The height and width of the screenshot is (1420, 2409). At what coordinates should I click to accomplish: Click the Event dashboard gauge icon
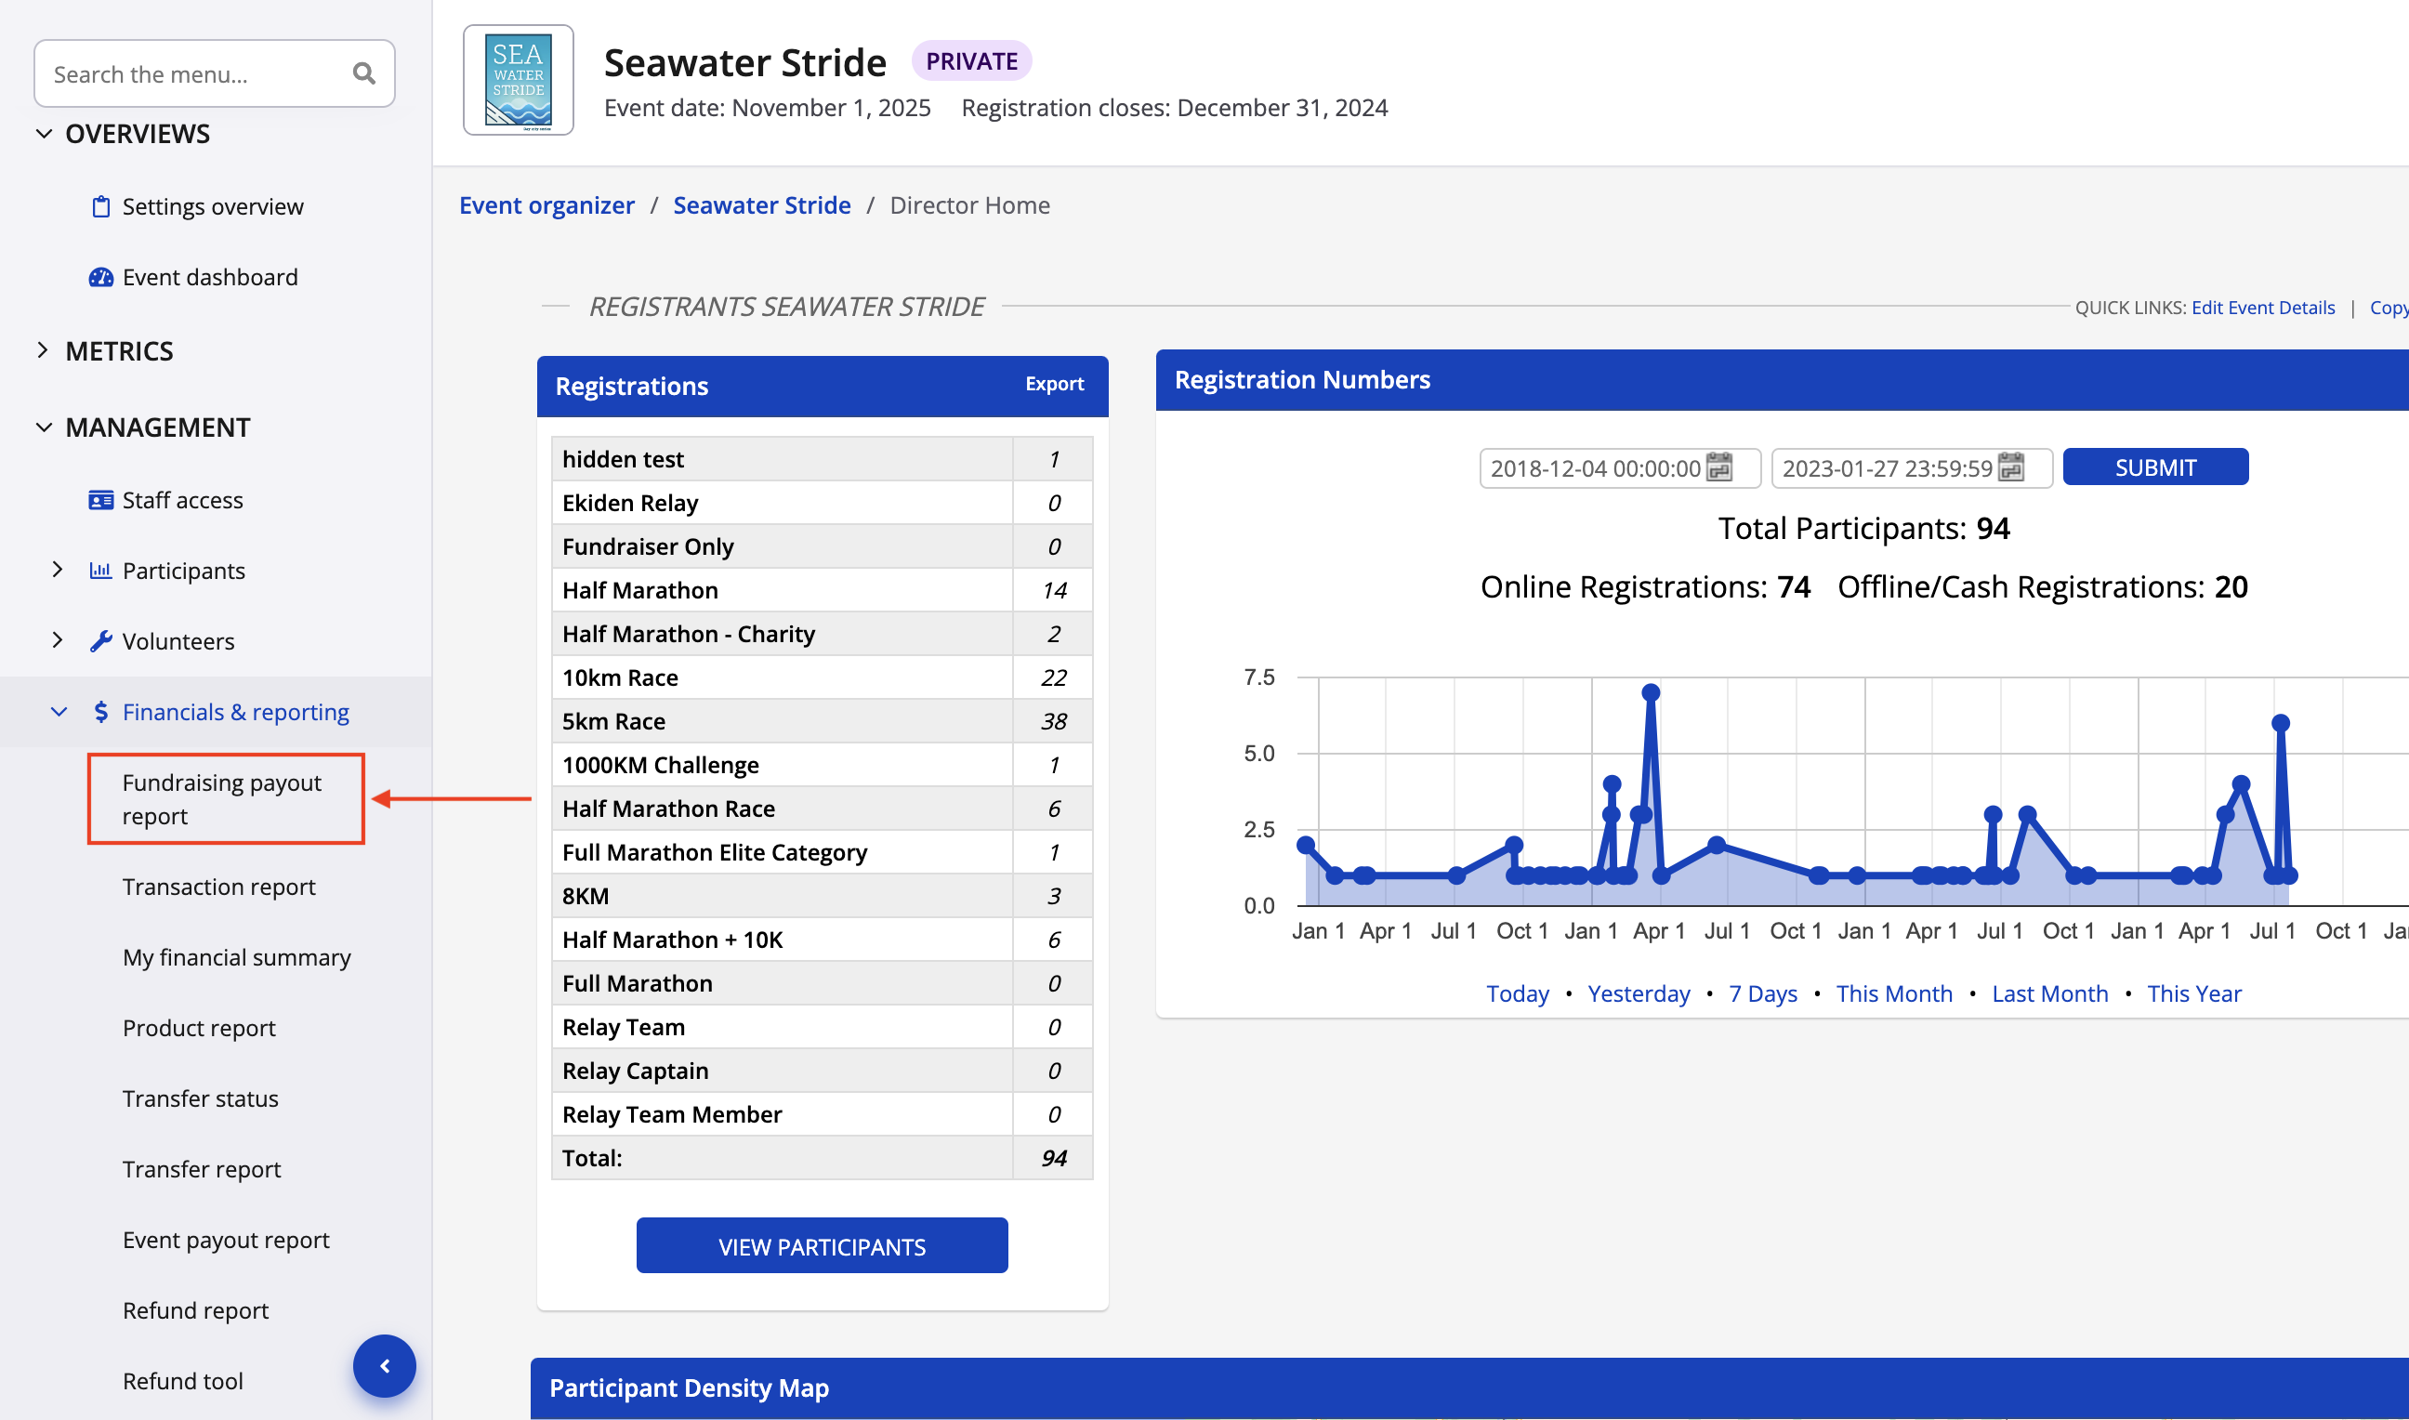pyautogui.click(x=100, y=278)
